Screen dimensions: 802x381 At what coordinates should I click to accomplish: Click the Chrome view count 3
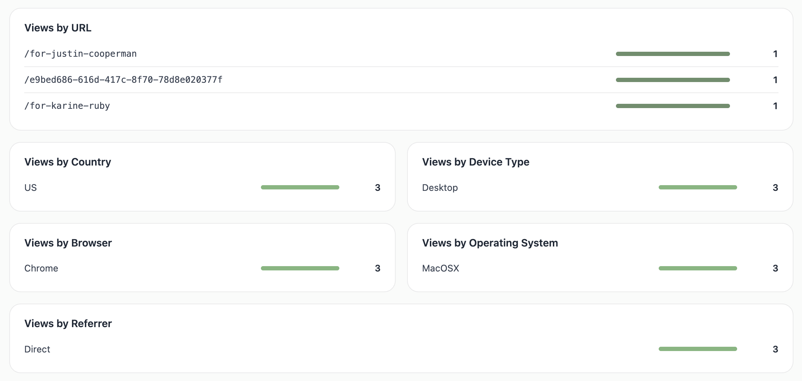pos(377,268)
